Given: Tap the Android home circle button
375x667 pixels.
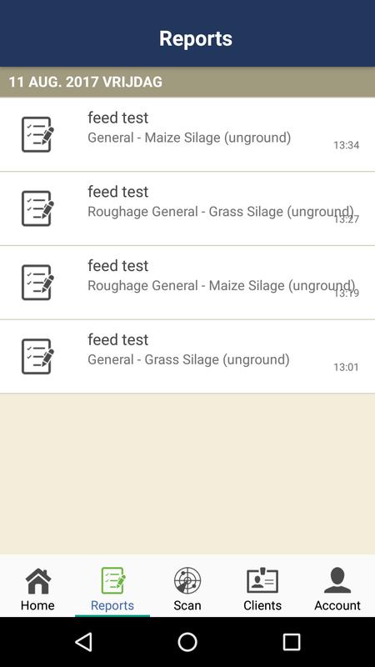Looking at the screenshot, I should 187,642.
